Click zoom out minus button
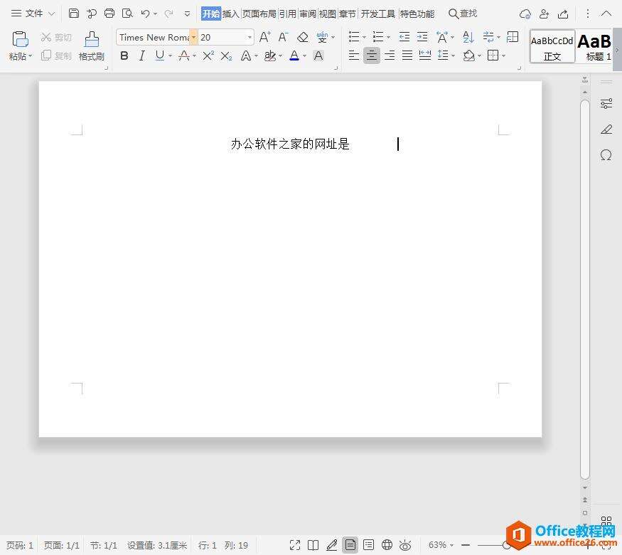622x555 pixels. click(466, 545)
